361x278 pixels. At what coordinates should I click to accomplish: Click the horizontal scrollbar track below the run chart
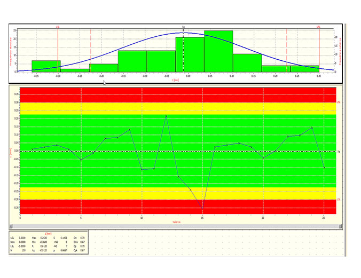click(x=175, y=226)
